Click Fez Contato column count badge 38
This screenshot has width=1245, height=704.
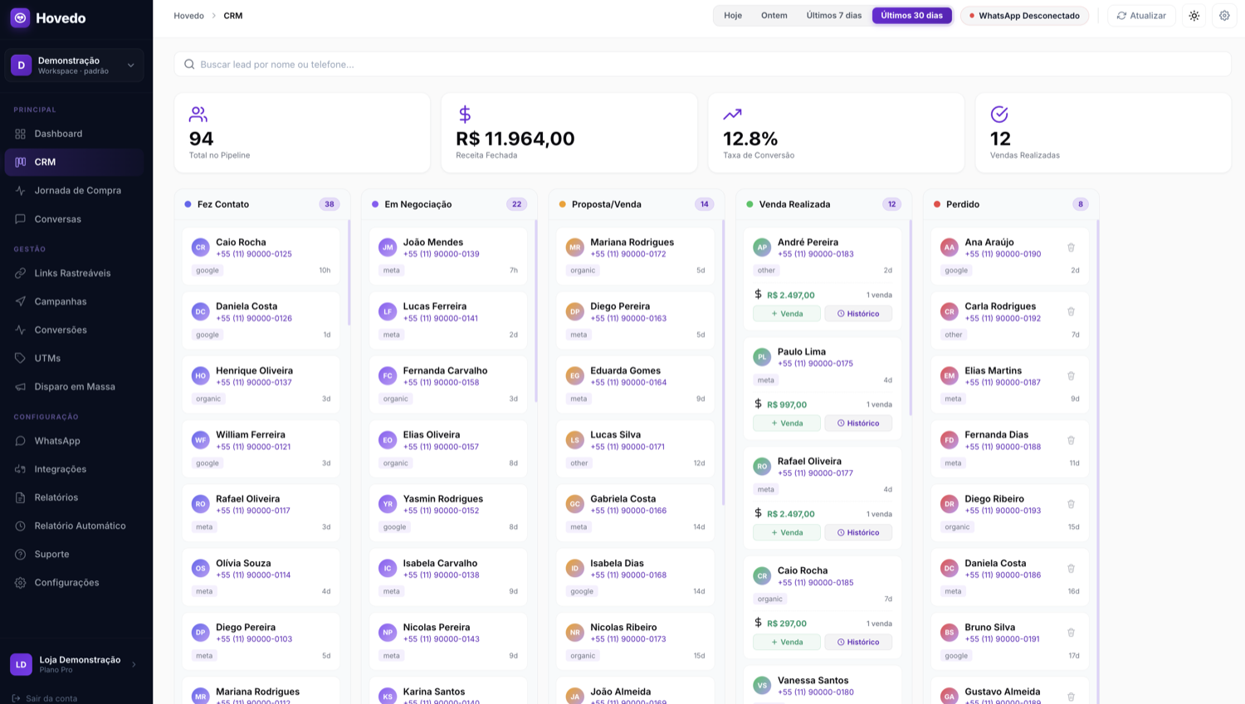330,204
